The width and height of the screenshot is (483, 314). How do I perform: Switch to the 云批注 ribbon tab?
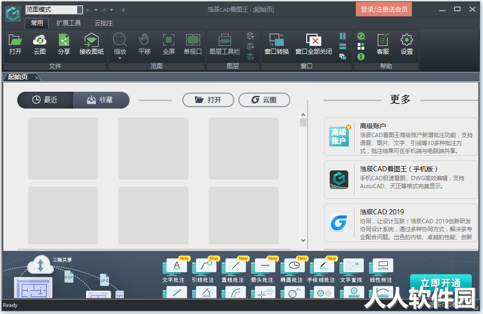tap(103, 23)
